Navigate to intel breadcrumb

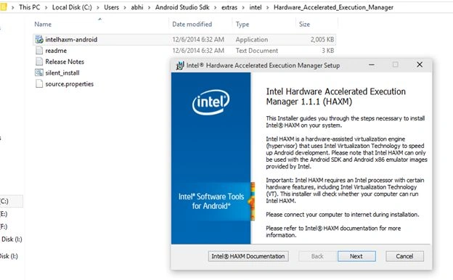click(x=256, y=7)
